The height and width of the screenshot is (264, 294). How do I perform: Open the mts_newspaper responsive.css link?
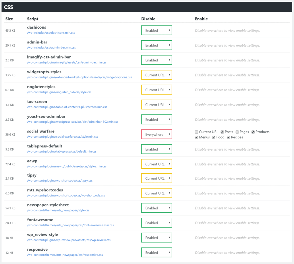coord(65,255)
